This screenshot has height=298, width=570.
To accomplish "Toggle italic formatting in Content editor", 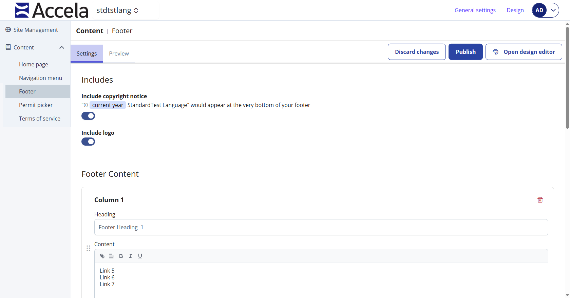I will point(130,256).
